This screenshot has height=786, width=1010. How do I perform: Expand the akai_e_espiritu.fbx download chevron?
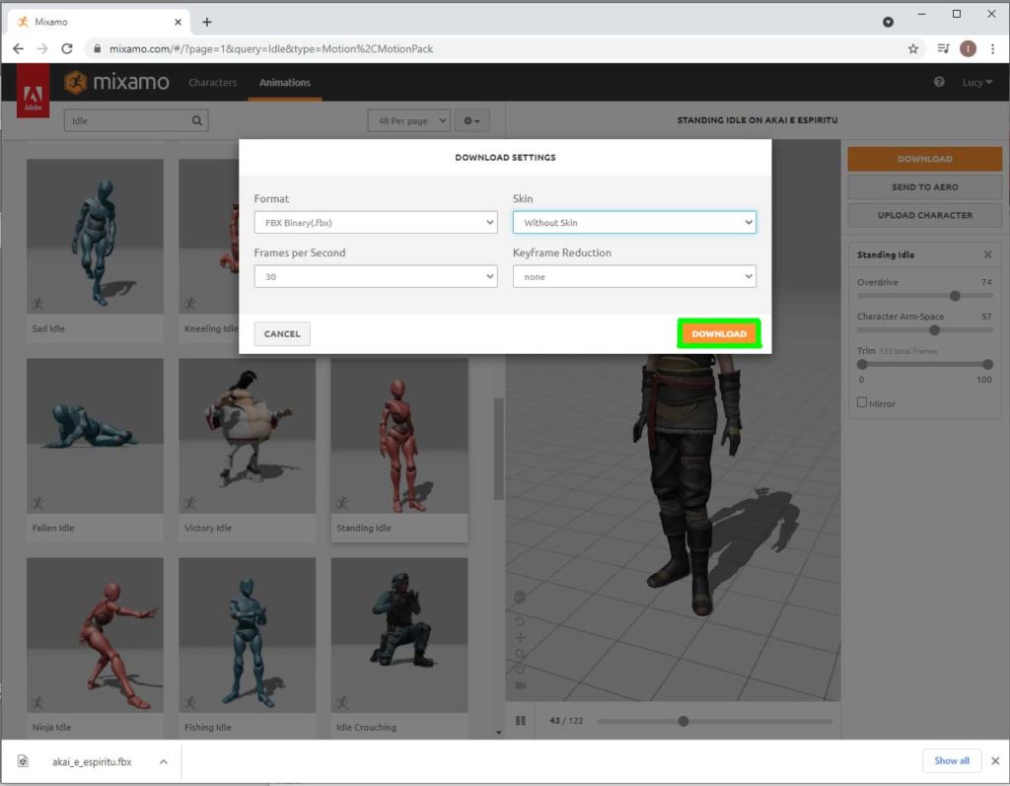click(164, 760)
